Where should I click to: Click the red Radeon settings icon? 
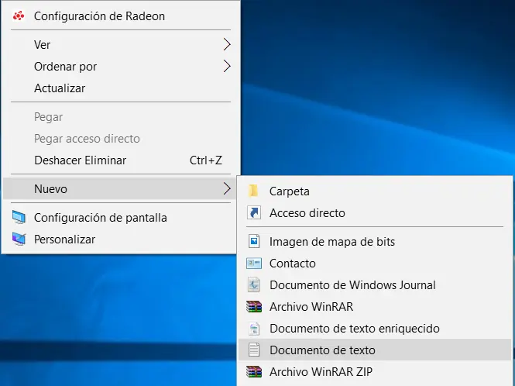[x=19, y=16]
